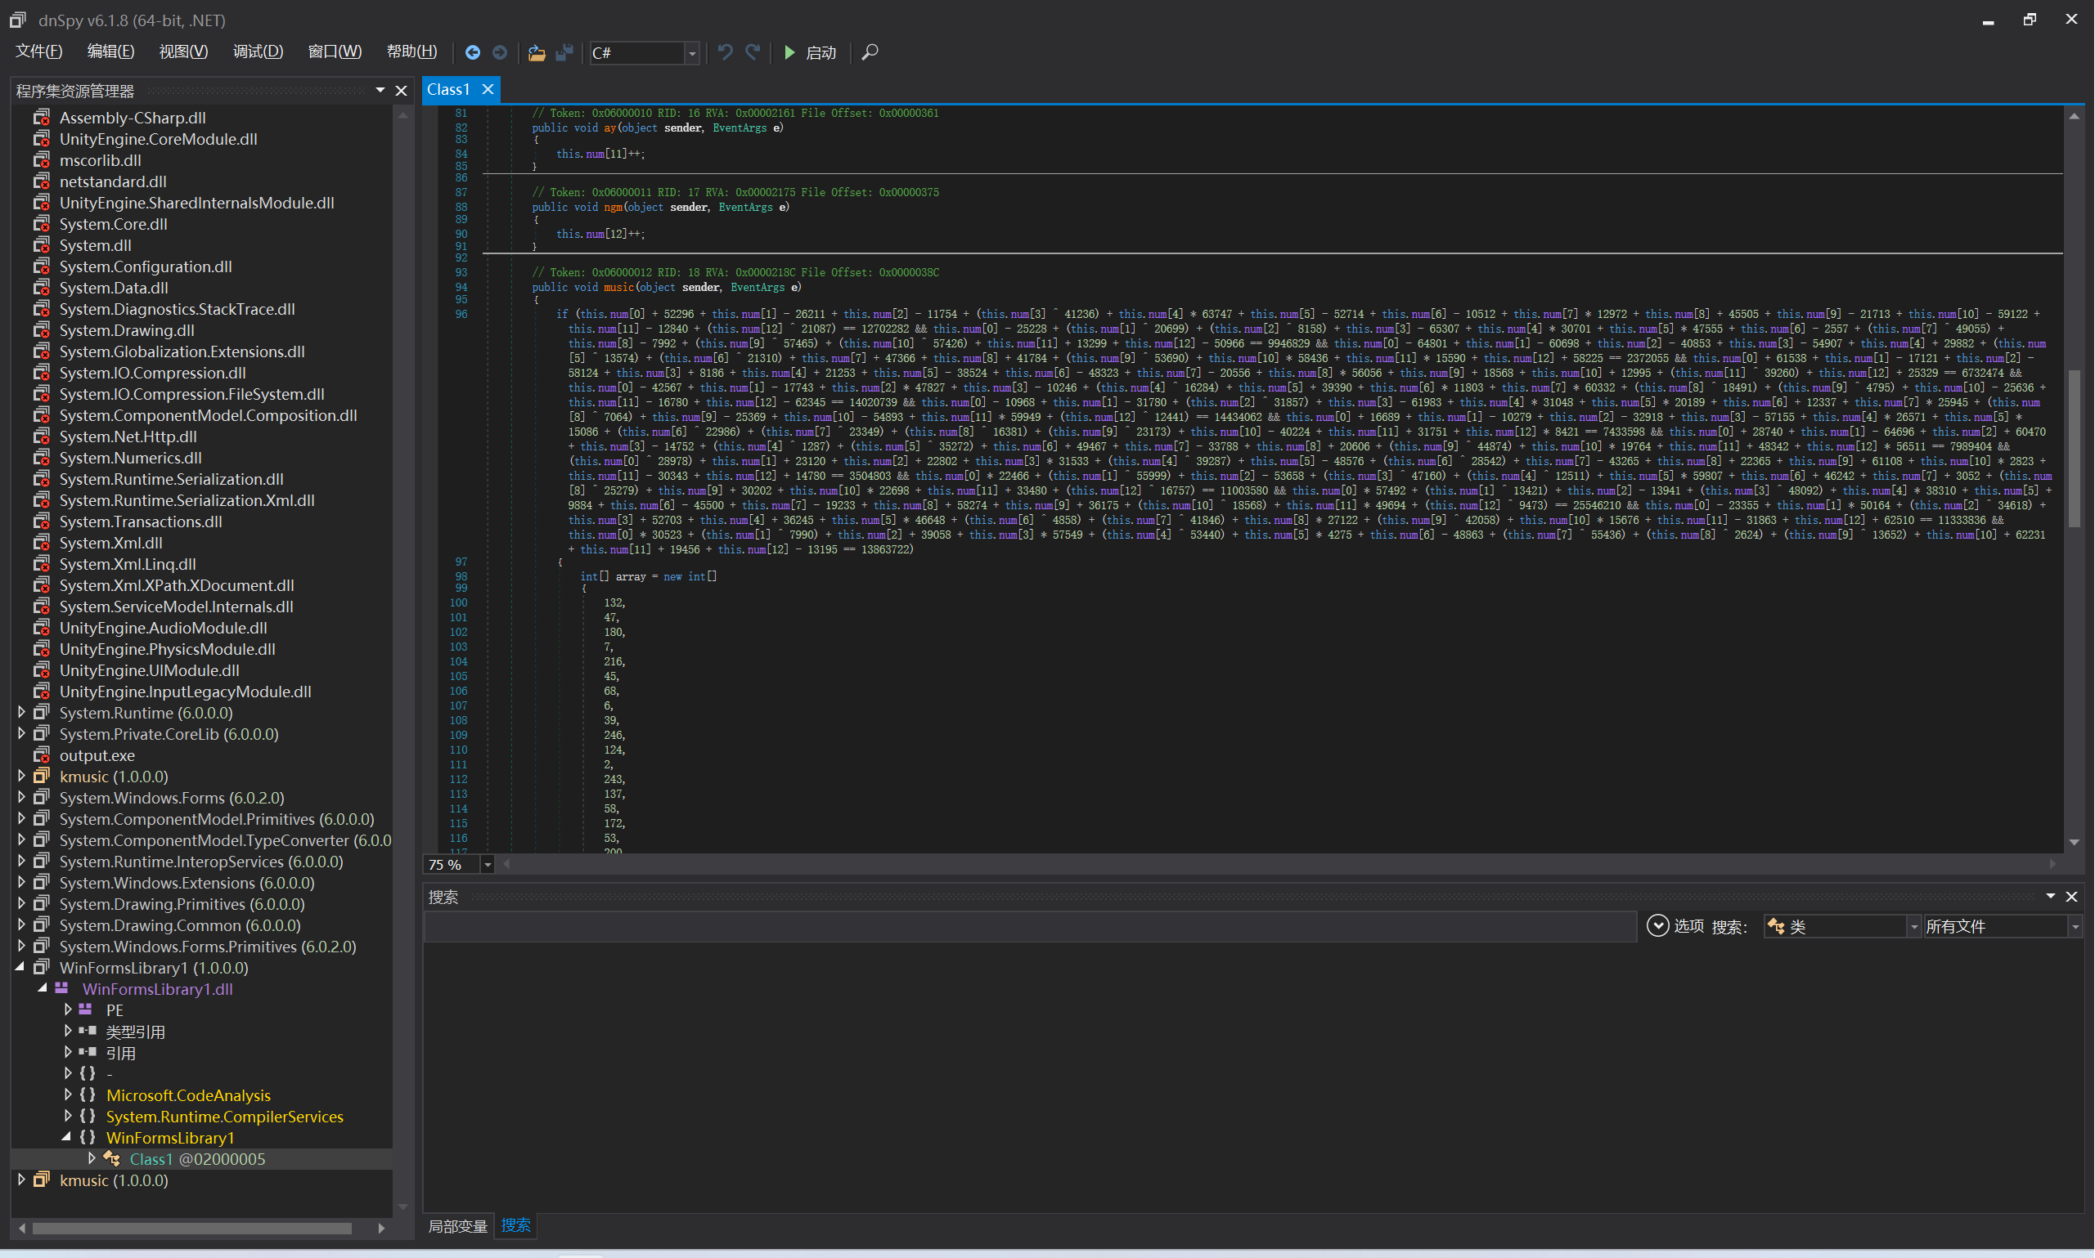Switch to the Class1 document tab
The image size is (2095, 1258).
click(x=448, y=89)
